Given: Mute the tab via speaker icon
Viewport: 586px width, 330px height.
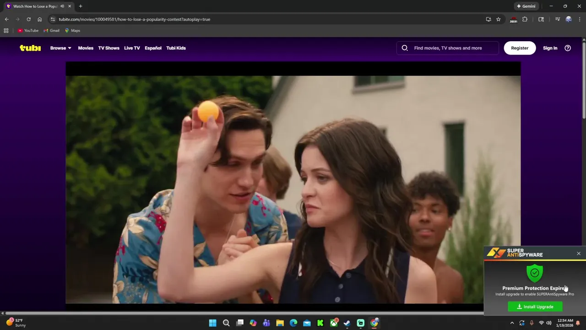Looking at the screenshot, I should [x=62, y=6].
